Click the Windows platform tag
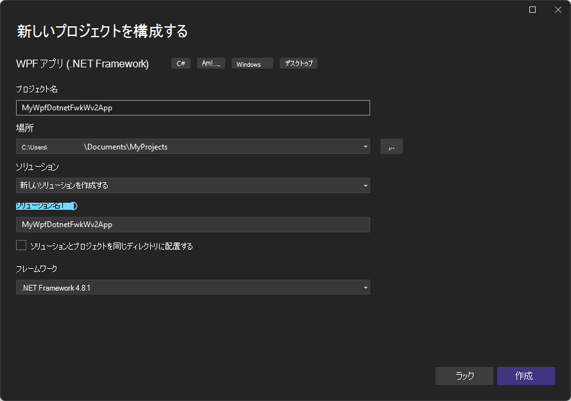Viewport: 571px width, 401px height. pos(252,64)
